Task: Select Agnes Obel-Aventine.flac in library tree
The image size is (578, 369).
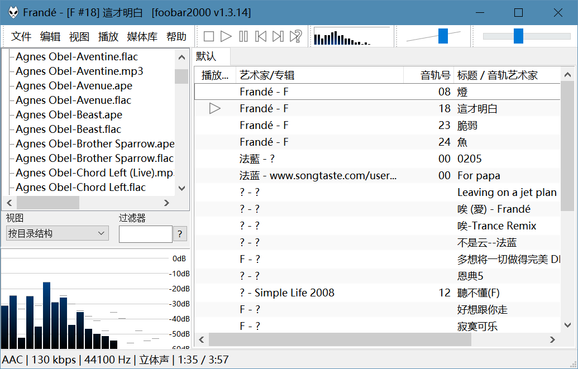Action: 77,56
